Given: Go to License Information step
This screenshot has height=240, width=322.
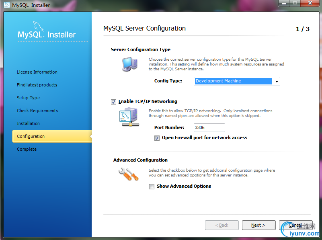Looking at the screenshot, I should 37,72.
